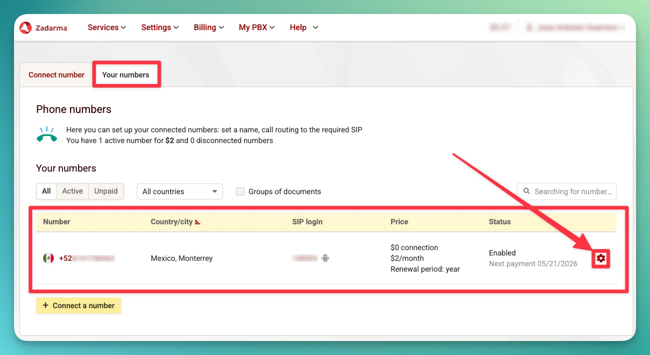Open the blurred user account menu
The height and width of the screenshot is (355, 650).
point(576,27)
